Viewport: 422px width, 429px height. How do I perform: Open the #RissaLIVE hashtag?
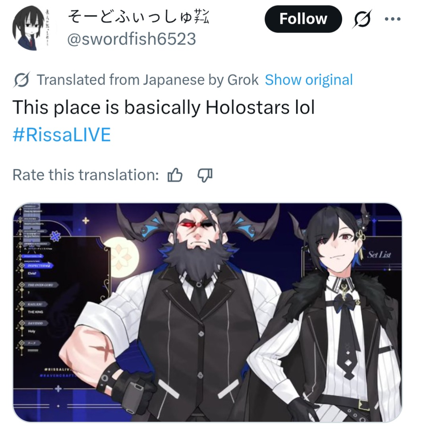pos(62,135)
